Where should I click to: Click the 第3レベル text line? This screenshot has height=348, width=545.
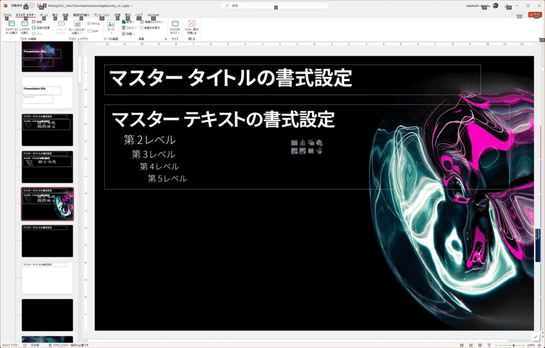[153, 154]
